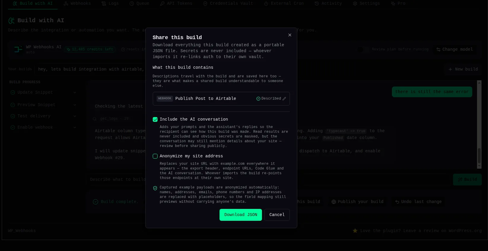The image size is (488, 251).
Task: Click the magnifier icon beside get_logs
Action: [x=95, y=119]
